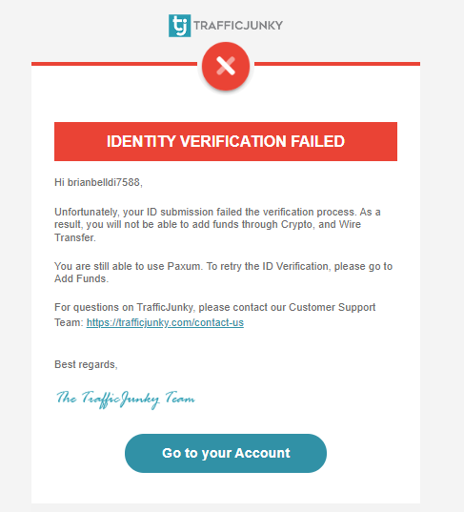464x512 pixels.
Task: Click the Customer Support Team sentence
Action: pos(214,315)
